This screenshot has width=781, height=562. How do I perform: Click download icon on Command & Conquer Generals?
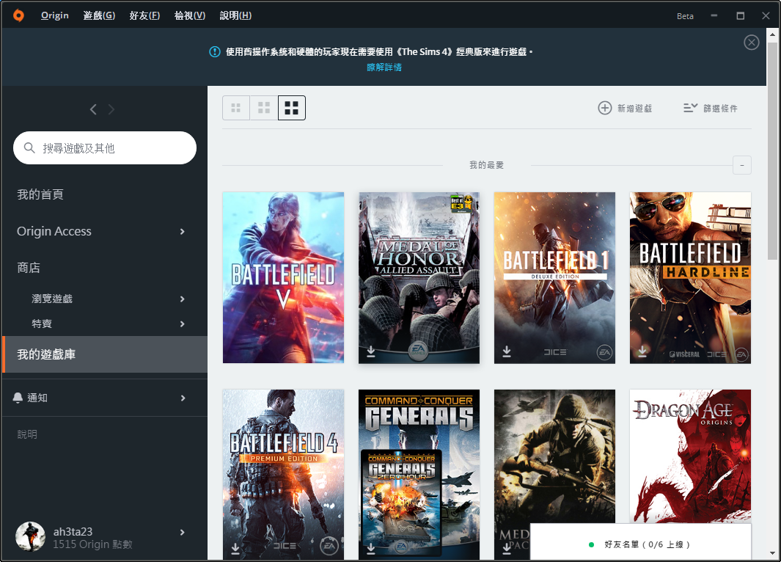tap(371, 549)
